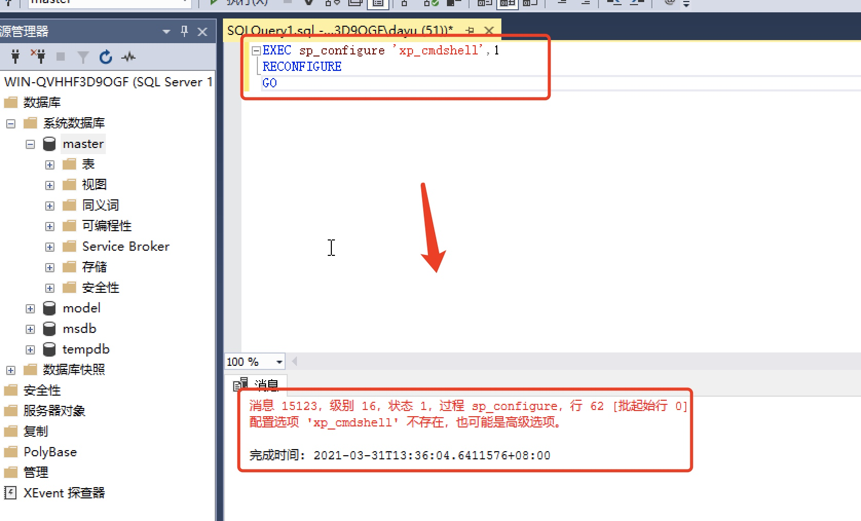Screen dimensions: 861x521
Task: Pin the Object Explorer panel
Action: coord(184,31)
